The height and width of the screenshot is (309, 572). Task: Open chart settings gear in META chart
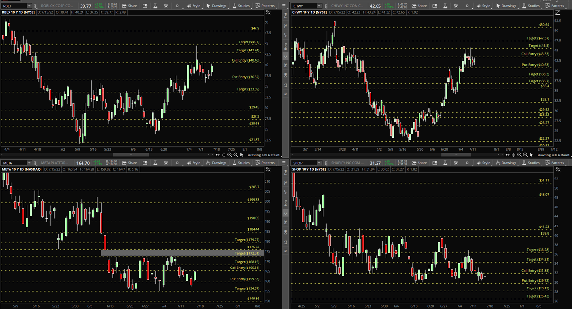tap(166, 163)
